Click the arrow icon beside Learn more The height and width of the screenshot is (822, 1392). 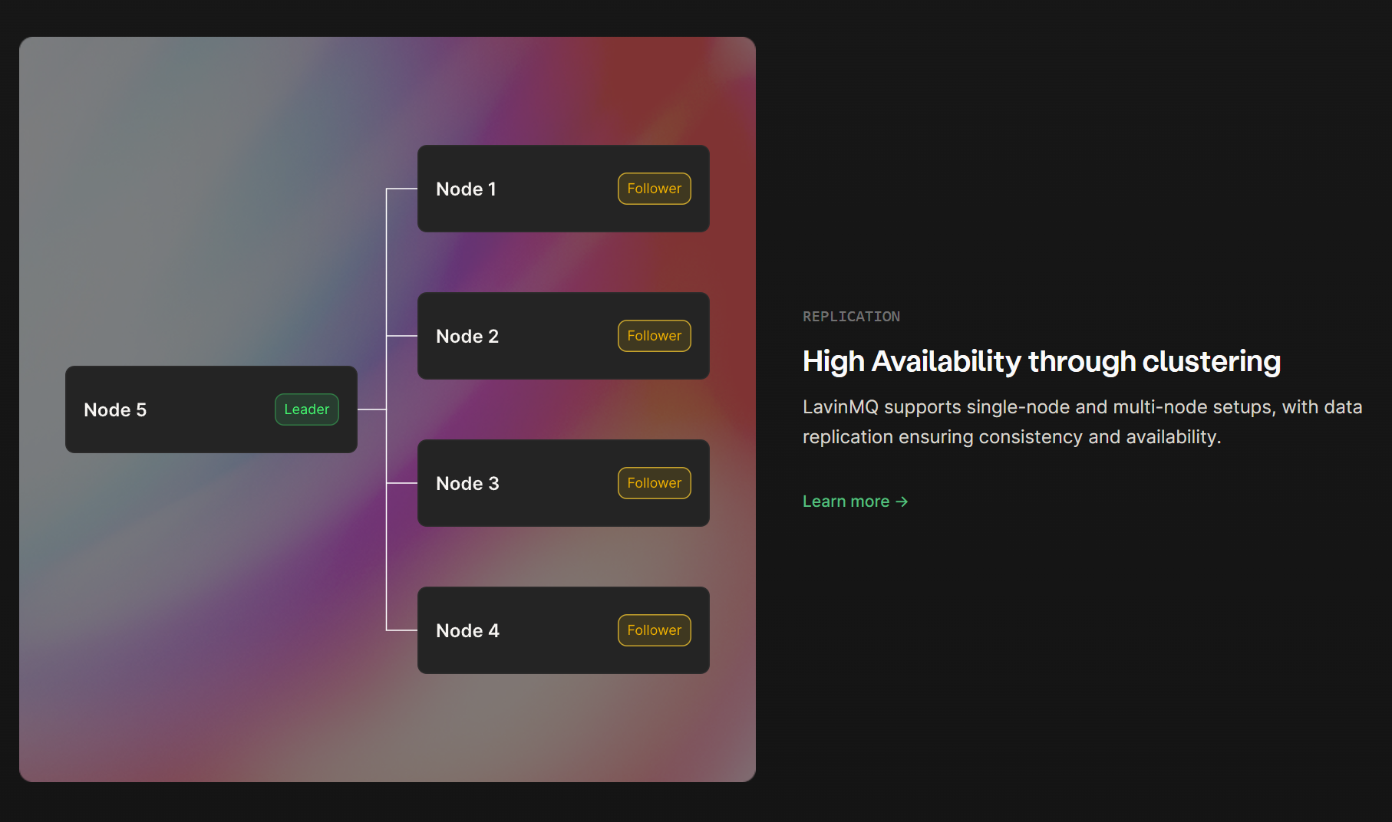(902, 501)
